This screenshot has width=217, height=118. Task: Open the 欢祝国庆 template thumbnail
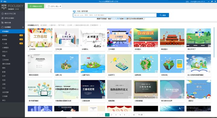[146, 38]
